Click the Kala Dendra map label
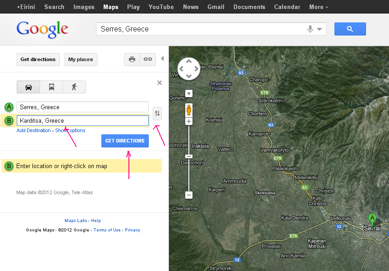Screen dimensions: 389x271 pyautogui.click(x=295, y=218)
